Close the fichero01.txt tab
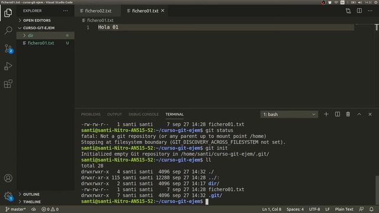379x213 pixels. [163, 11]
